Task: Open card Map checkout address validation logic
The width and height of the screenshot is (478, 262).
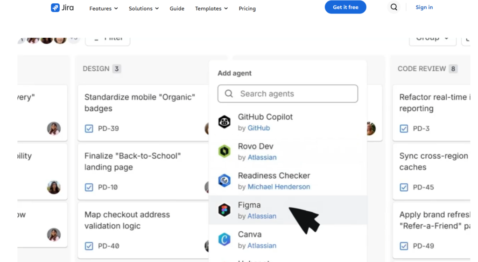Action: [x=143, y=230]
